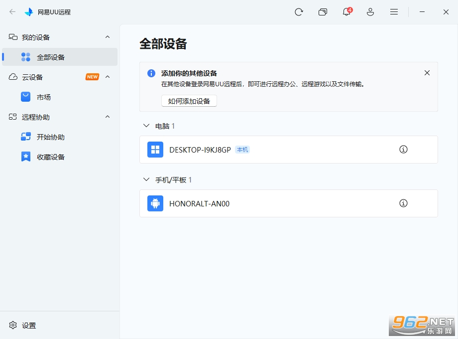Collapse the 手机/平板 1 group
Screen dimensions: 458x339
click(146, 179)
